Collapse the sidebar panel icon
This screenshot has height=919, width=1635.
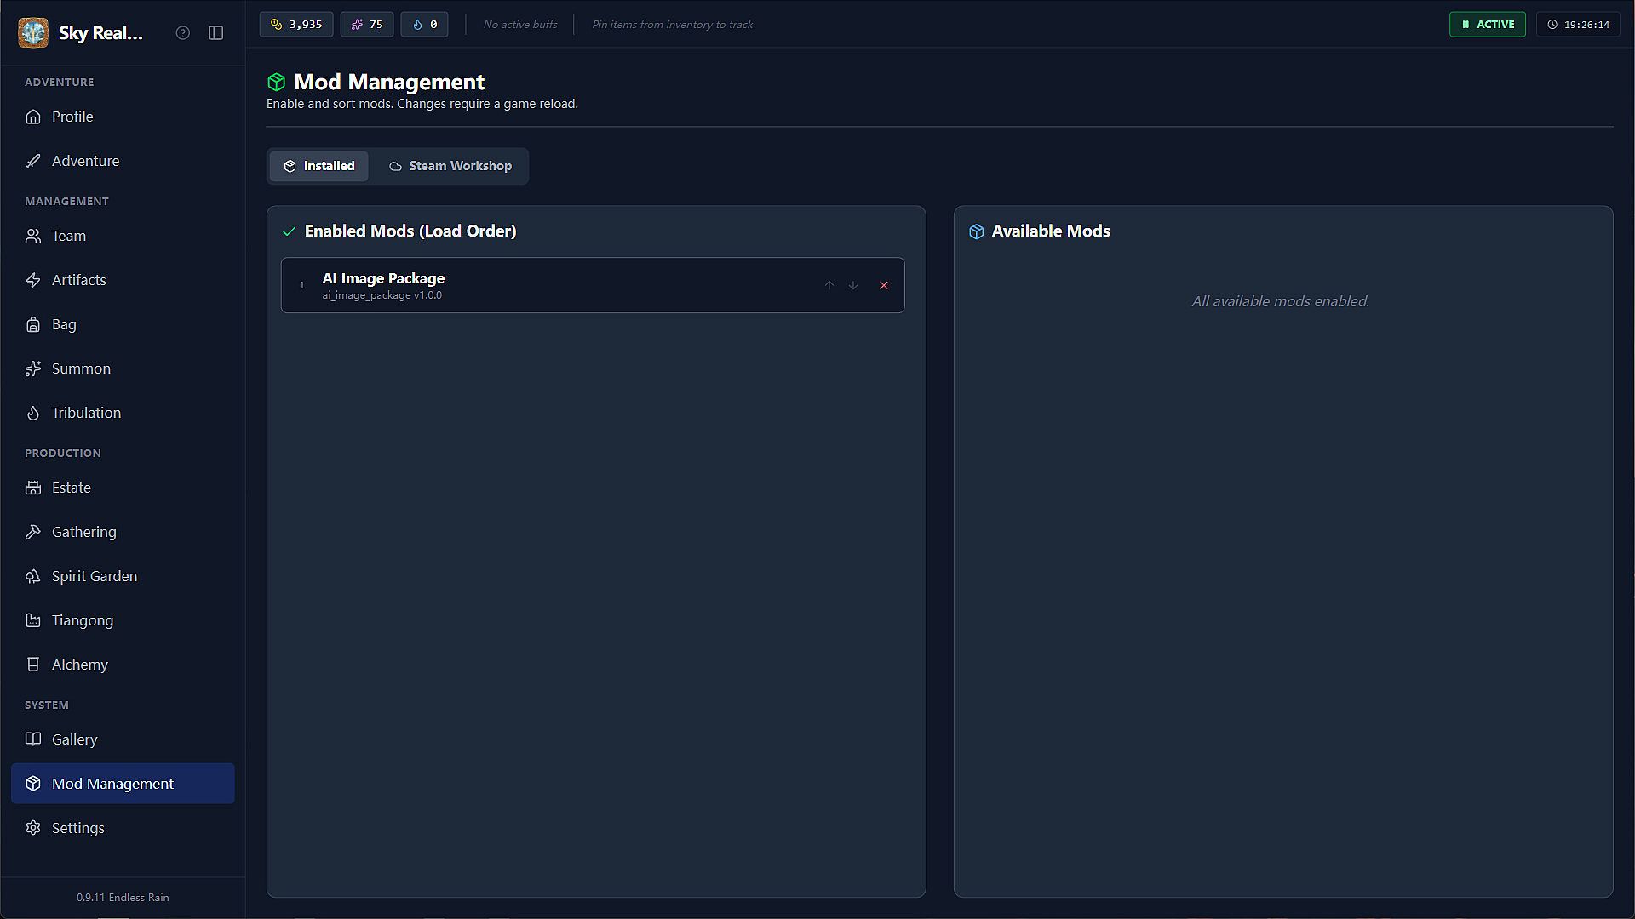coord(216,32)
